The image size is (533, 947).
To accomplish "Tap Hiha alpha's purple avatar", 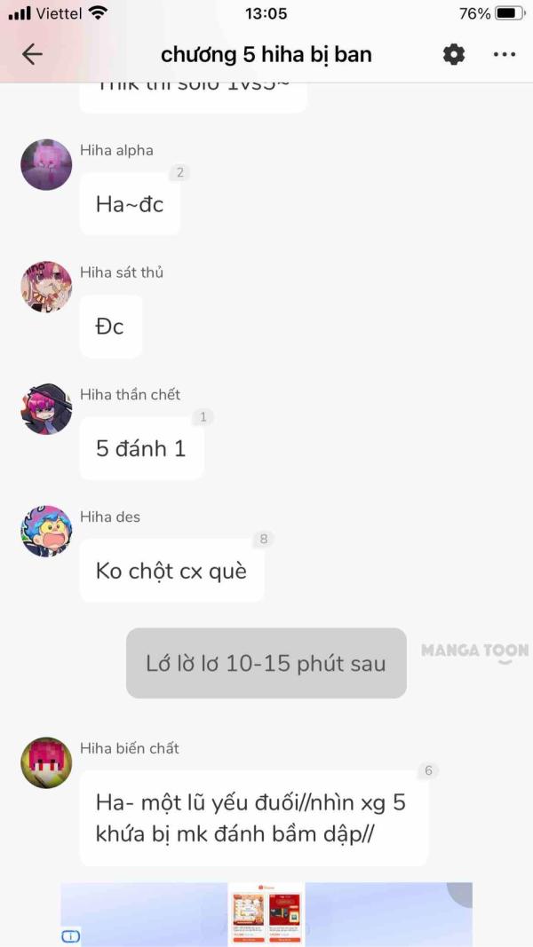I will pyautogui.click(x=46, y=165).
